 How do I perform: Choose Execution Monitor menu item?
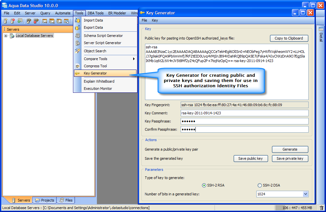coord(106,89)
